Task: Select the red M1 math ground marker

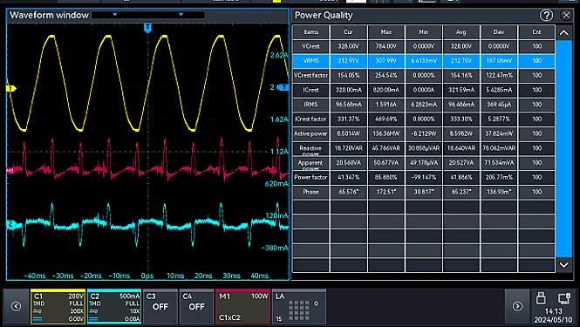Action: [10, 171]
